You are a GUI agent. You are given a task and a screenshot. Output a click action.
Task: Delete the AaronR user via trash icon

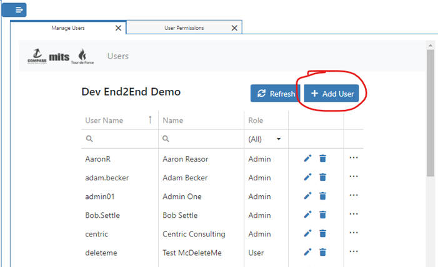322,158
